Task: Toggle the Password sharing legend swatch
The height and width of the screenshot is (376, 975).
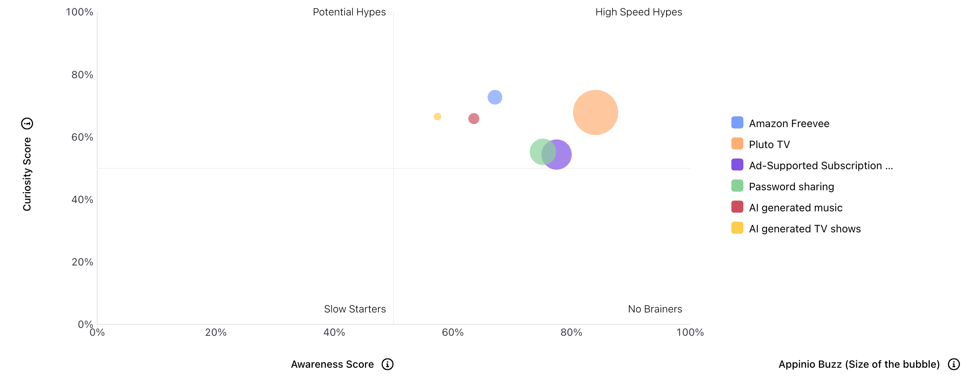Action: coord(737,186)
